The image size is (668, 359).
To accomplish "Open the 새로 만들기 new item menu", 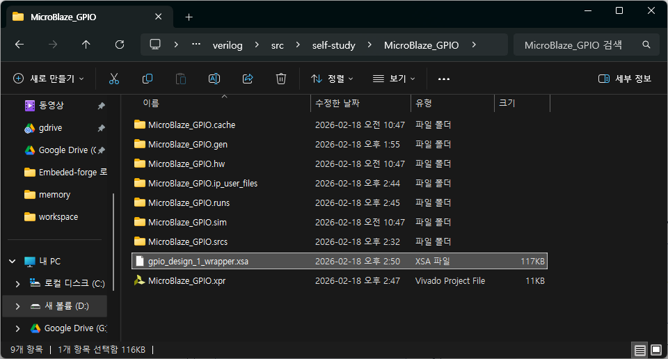I will pyautogui.click(x=49, y=79).
